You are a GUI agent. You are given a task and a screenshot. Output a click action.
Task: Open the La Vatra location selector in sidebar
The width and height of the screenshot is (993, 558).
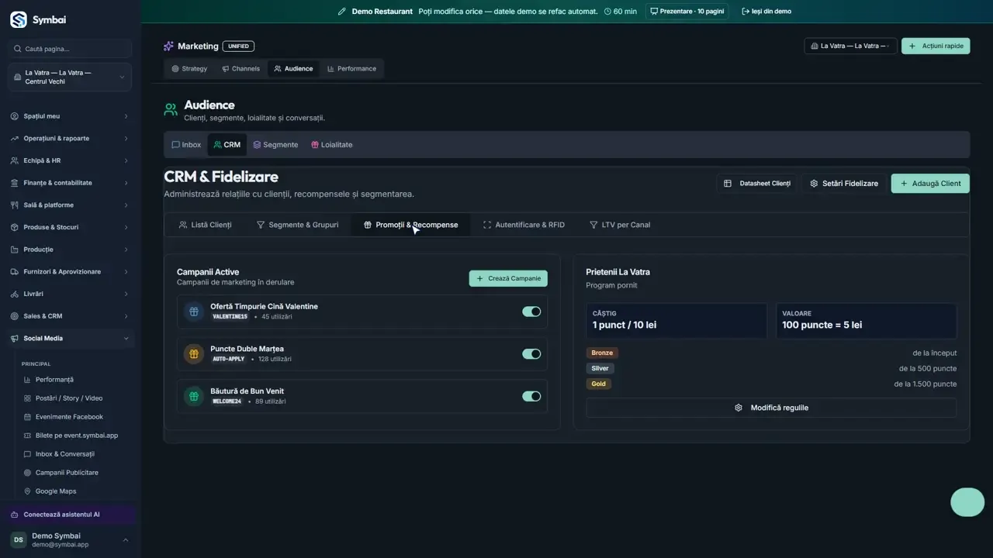click(71, 77)
